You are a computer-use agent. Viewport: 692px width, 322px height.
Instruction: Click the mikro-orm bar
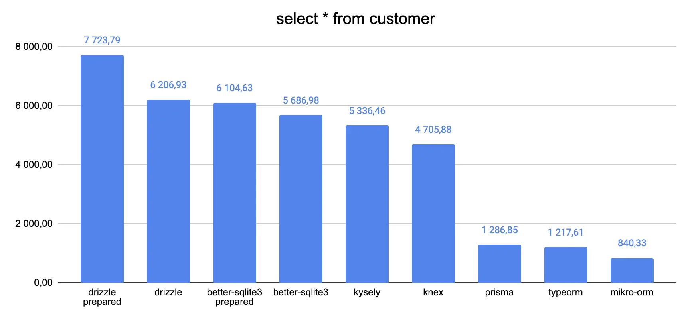click(632, 270)
